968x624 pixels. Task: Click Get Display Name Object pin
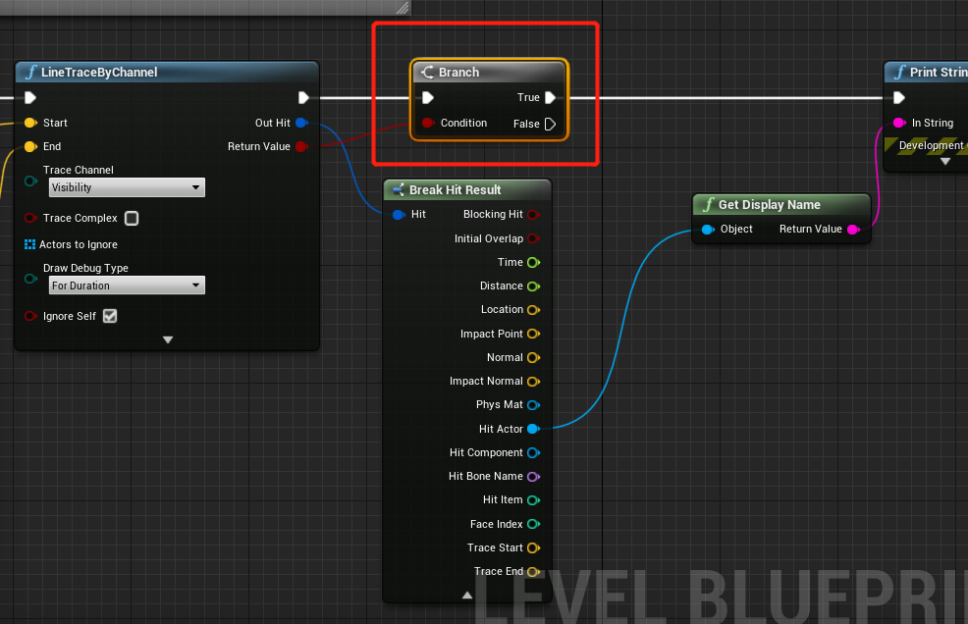708,229
